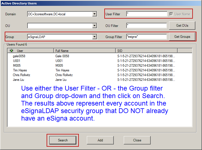Click the SID value in Jane.Liu row
Image resolution: width=202 pixels, height=150 pixels.
tap(146, 80)
